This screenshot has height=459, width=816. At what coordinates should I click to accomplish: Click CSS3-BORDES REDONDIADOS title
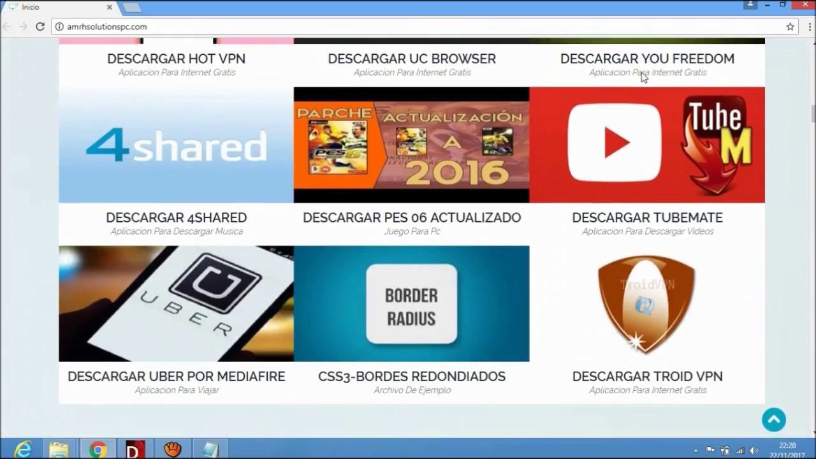click(x=412, y=376)
